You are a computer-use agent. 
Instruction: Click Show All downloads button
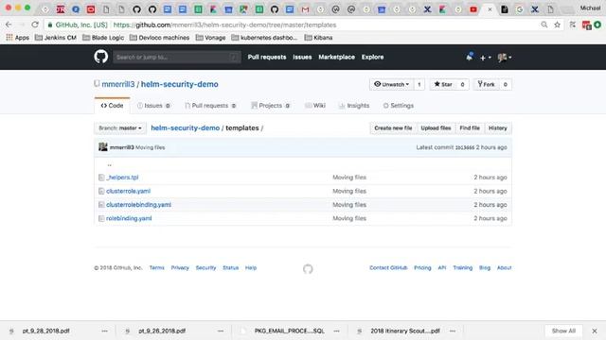coord(563,331)
